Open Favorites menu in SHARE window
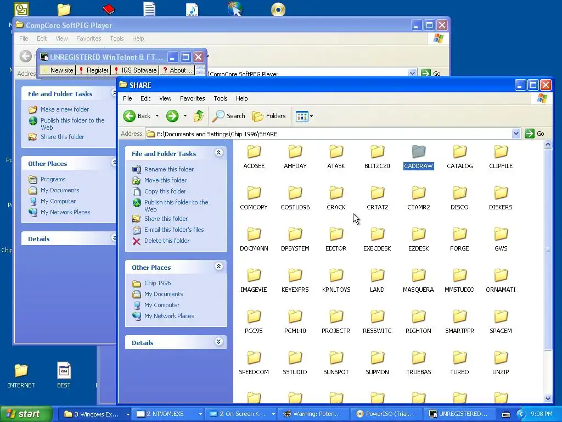This screenshot has height=422, width=562. click(x=193, y=98)
